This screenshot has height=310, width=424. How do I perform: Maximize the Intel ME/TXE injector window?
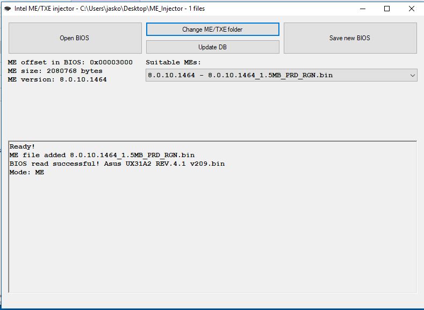pos(387,9)
